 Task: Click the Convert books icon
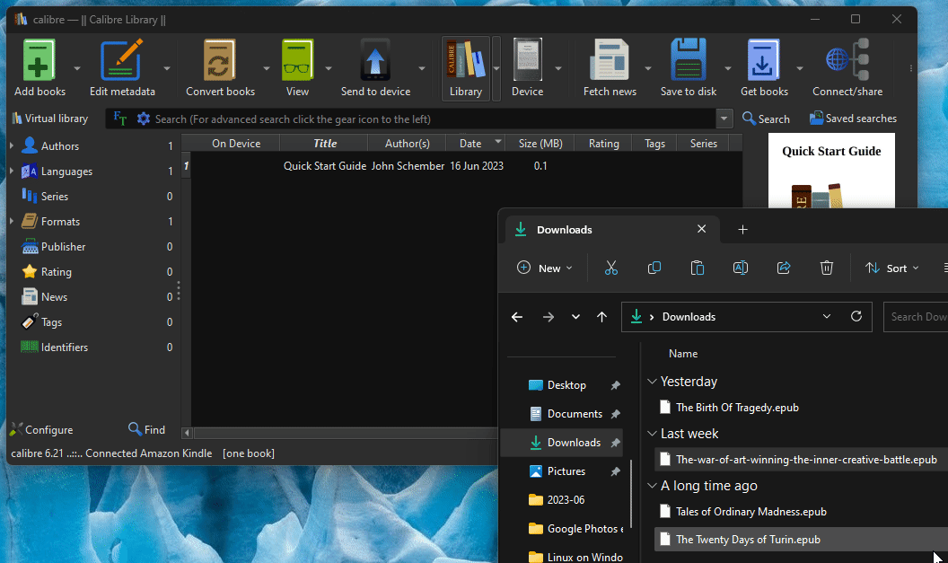click(x=220, y=61)
